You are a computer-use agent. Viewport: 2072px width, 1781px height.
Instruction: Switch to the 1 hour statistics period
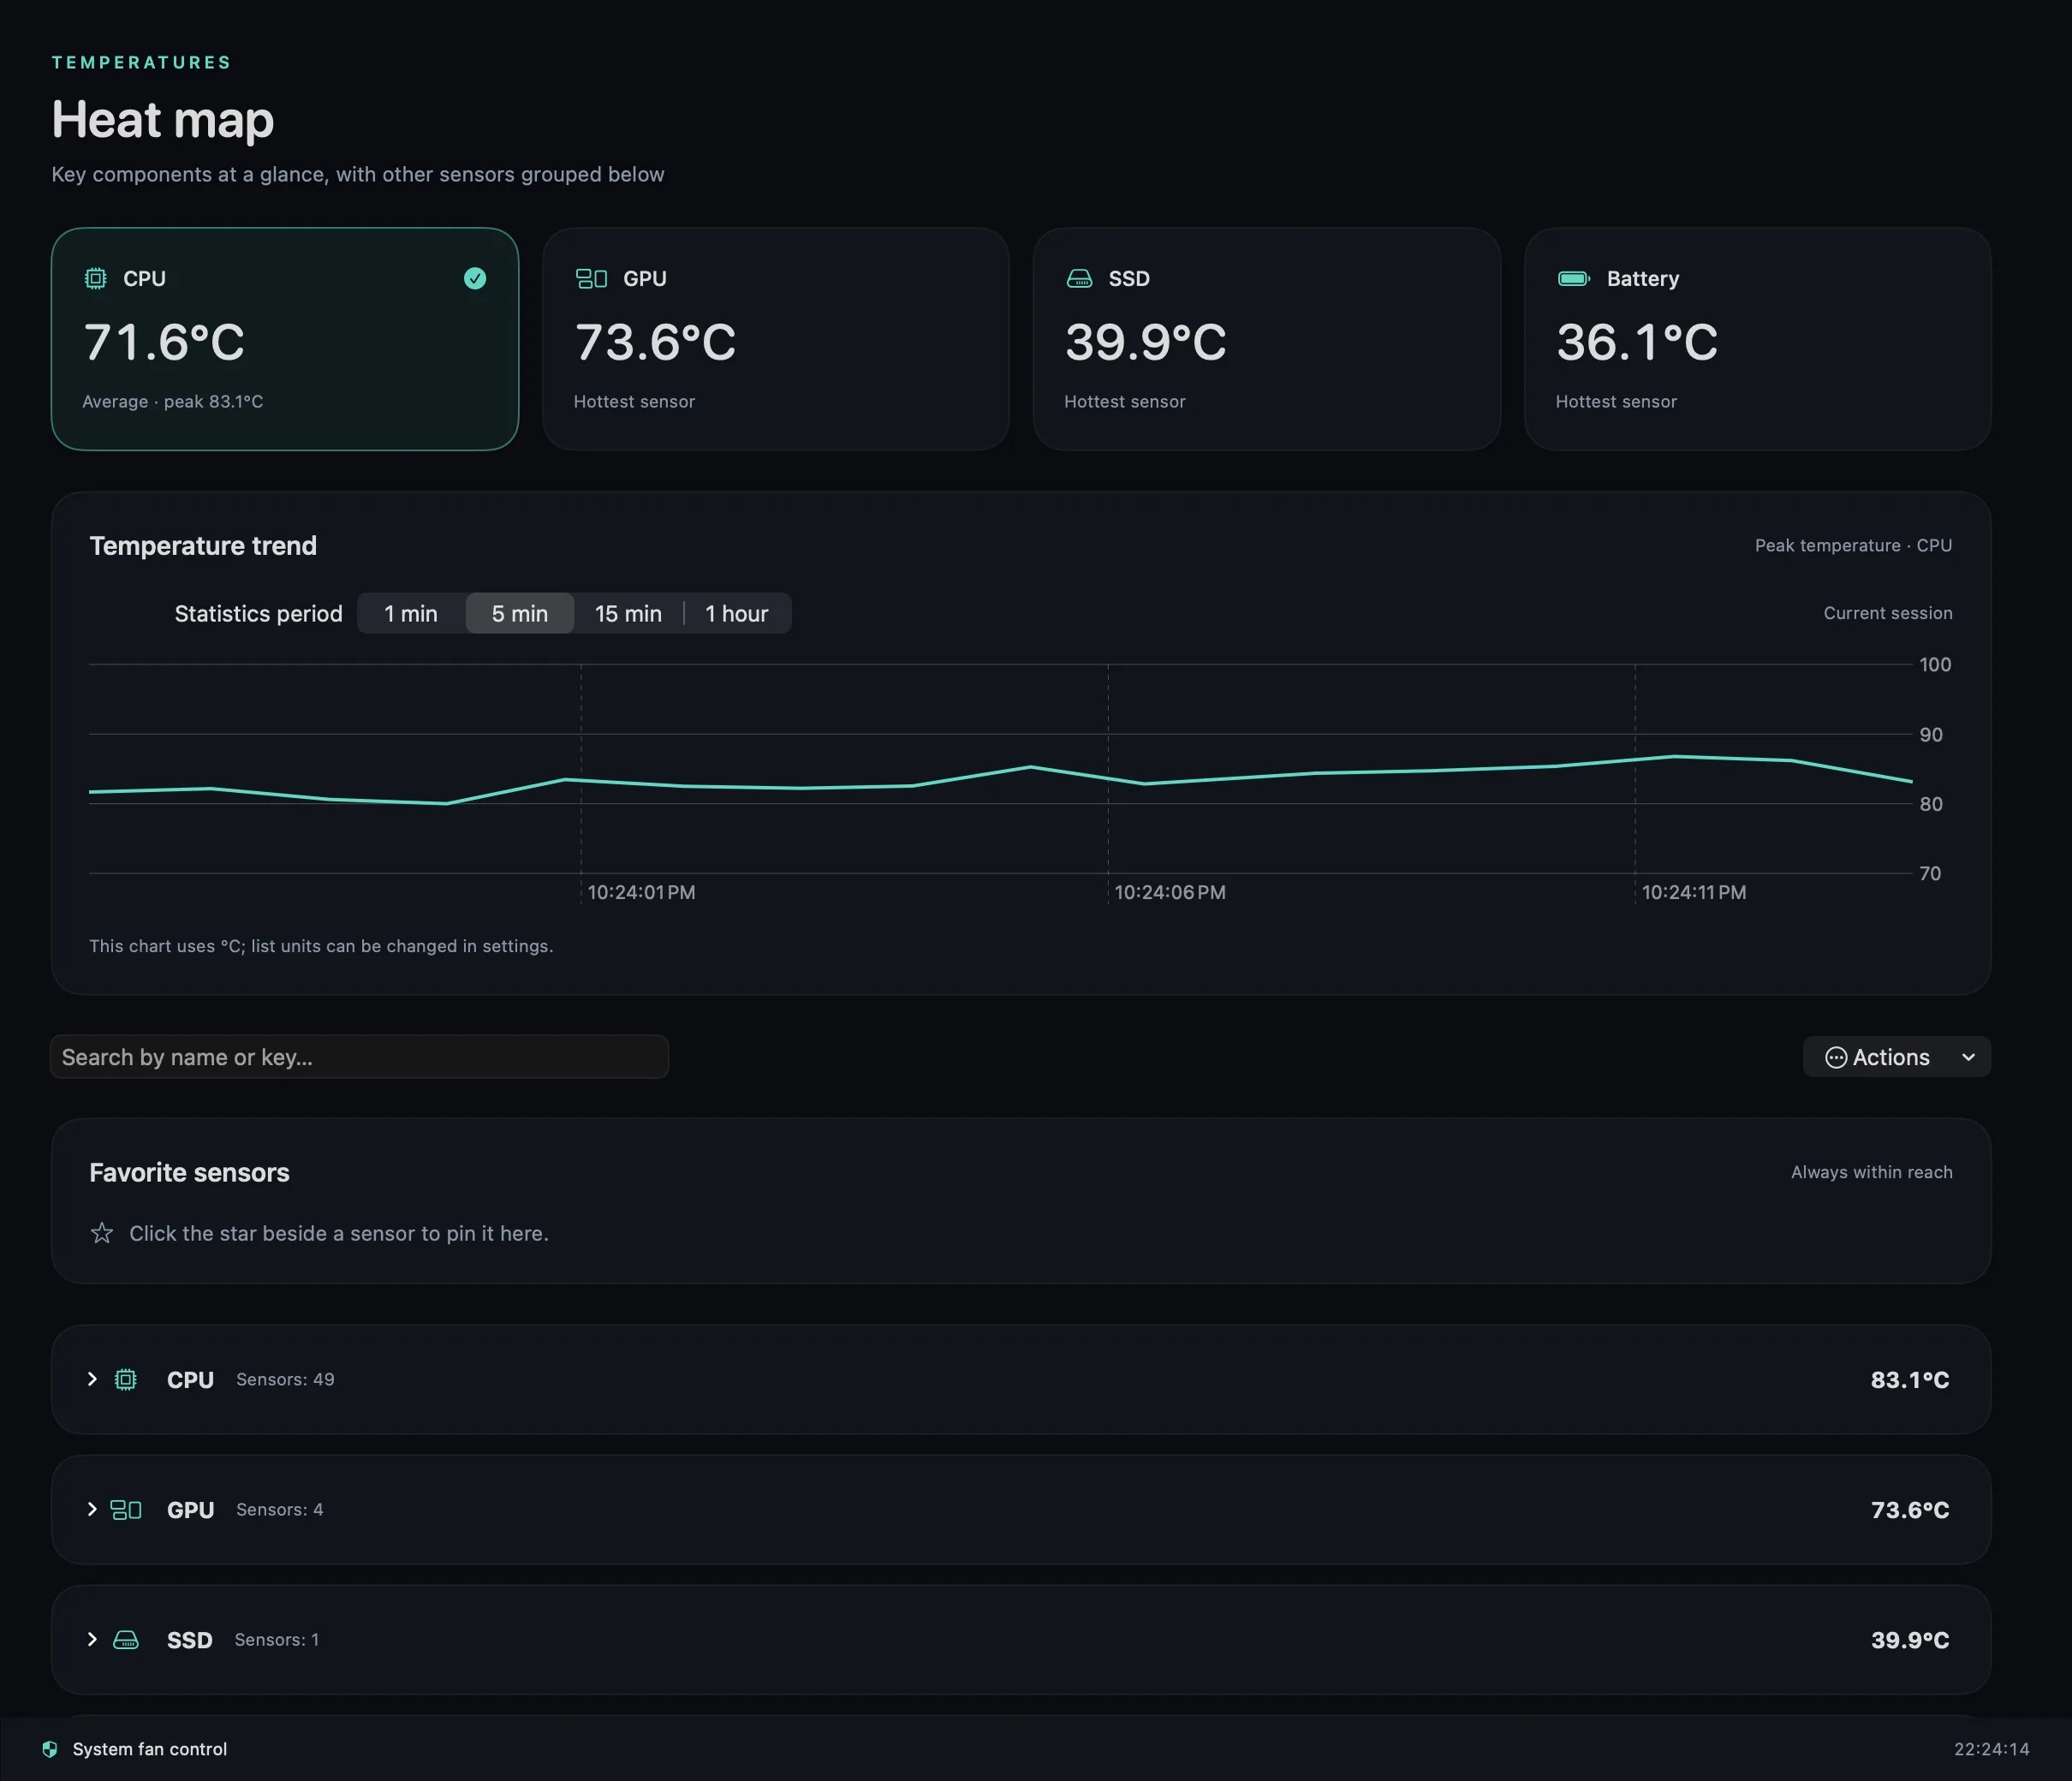tap(737, 613)
